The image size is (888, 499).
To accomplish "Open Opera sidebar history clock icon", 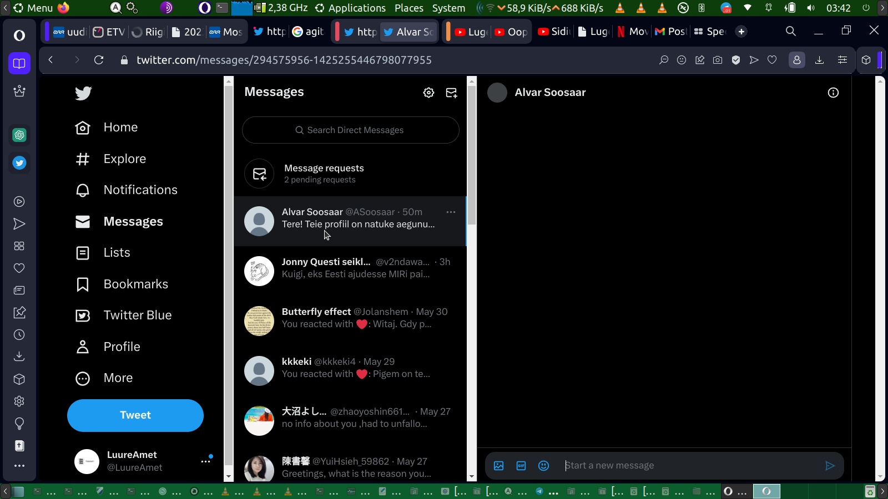I will coord(19,335).
